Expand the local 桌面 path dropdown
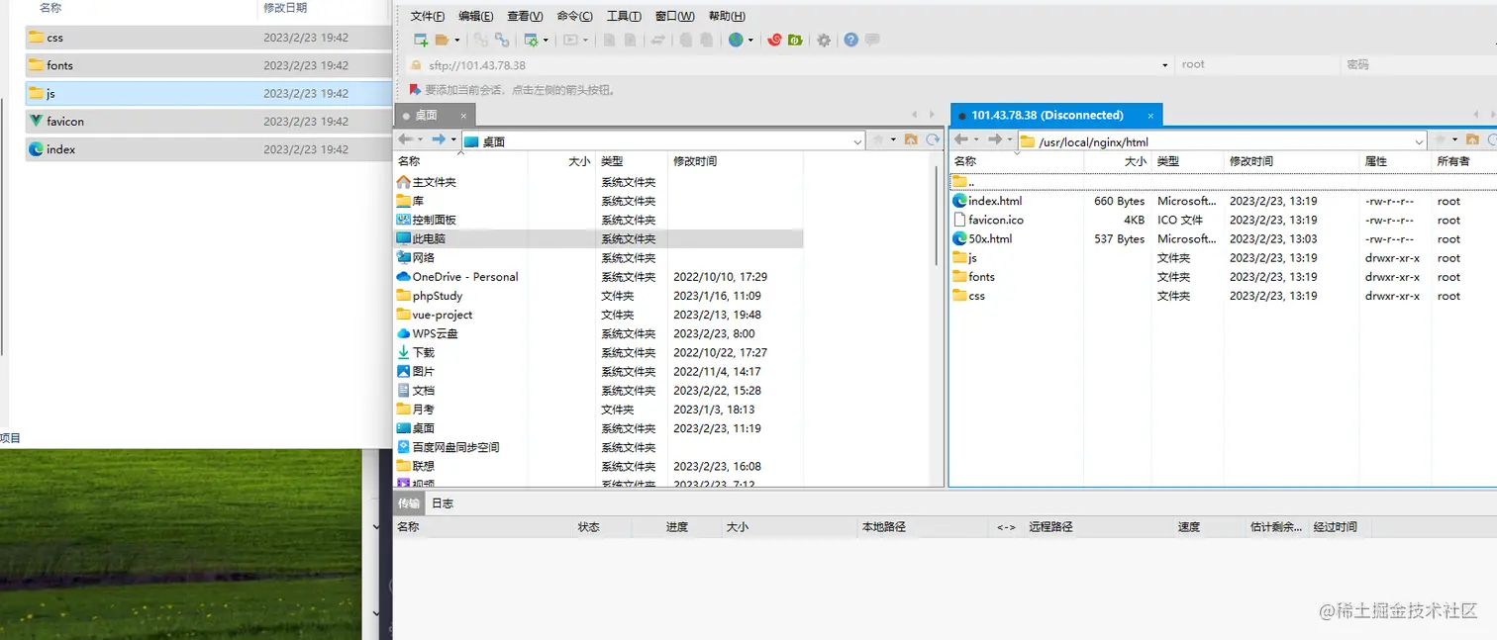 tap(857, 141)
